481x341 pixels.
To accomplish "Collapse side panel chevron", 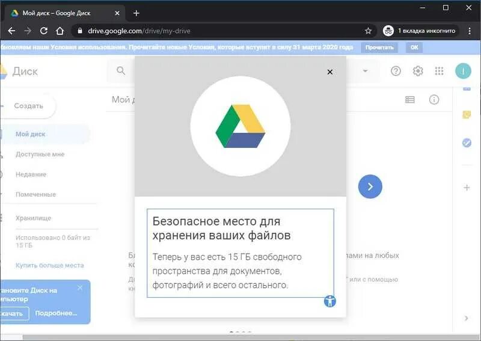I will [467, 318].
